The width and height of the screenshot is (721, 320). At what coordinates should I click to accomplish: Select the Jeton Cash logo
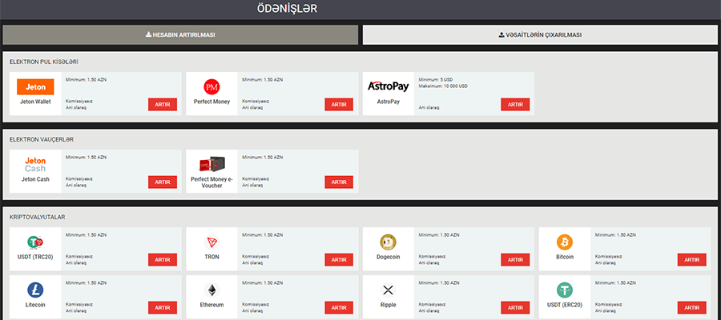(35, 164)
